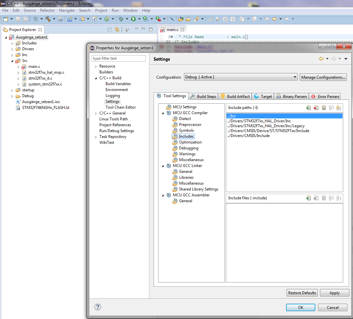Add an entry to Include files (-include)

(309, 198)
